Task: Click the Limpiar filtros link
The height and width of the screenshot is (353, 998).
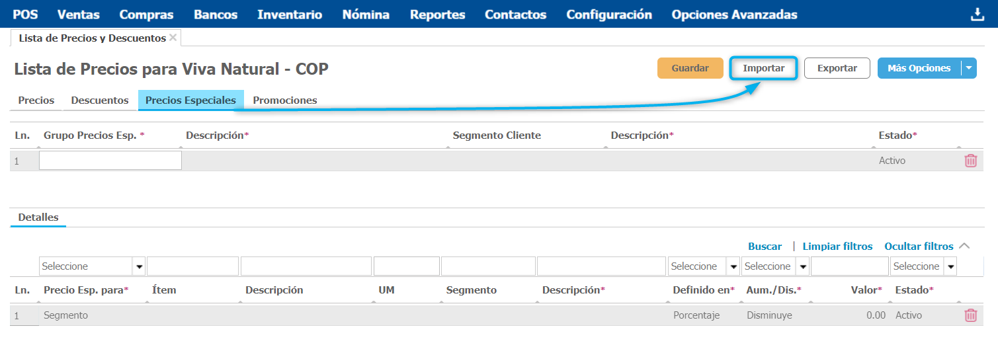Action: pyautogui.click(x=837, y=246)
